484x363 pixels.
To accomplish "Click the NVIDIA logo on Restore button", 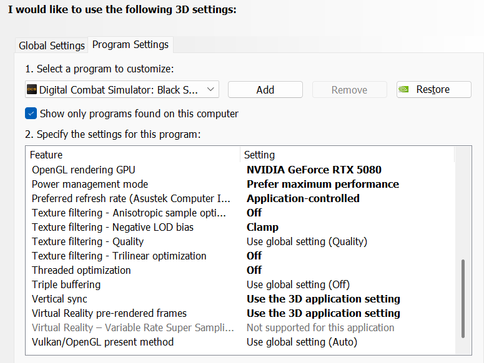I will point(403,89).
